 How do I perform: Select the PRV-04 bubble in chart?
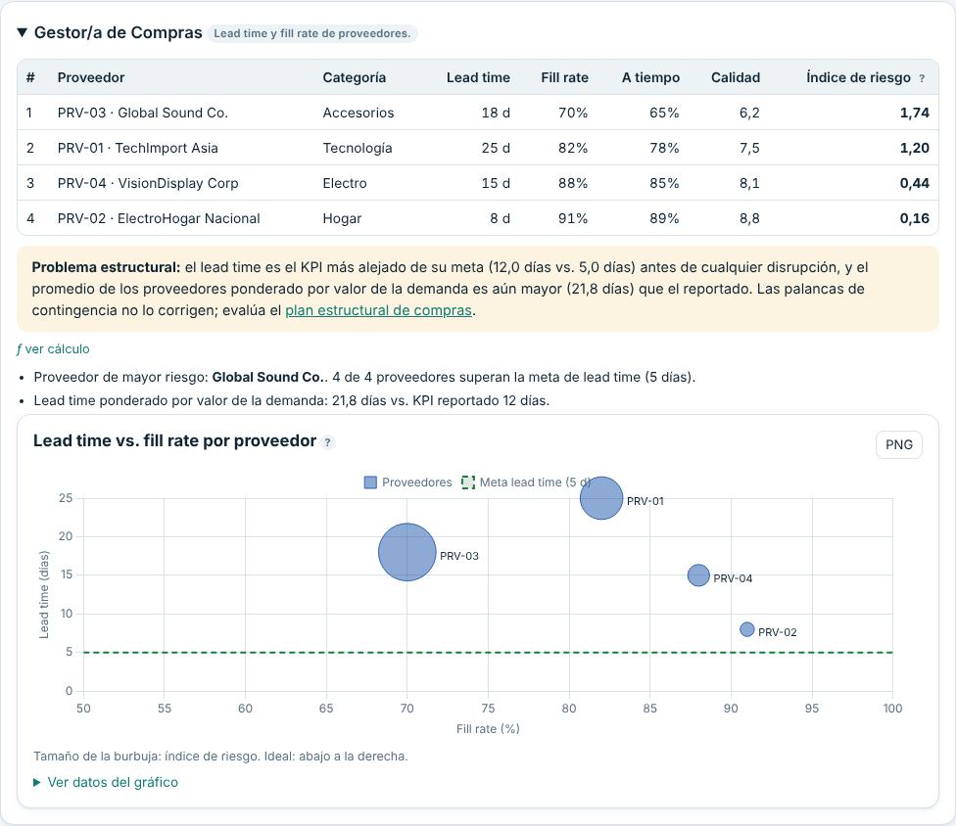tap(698, 575)
